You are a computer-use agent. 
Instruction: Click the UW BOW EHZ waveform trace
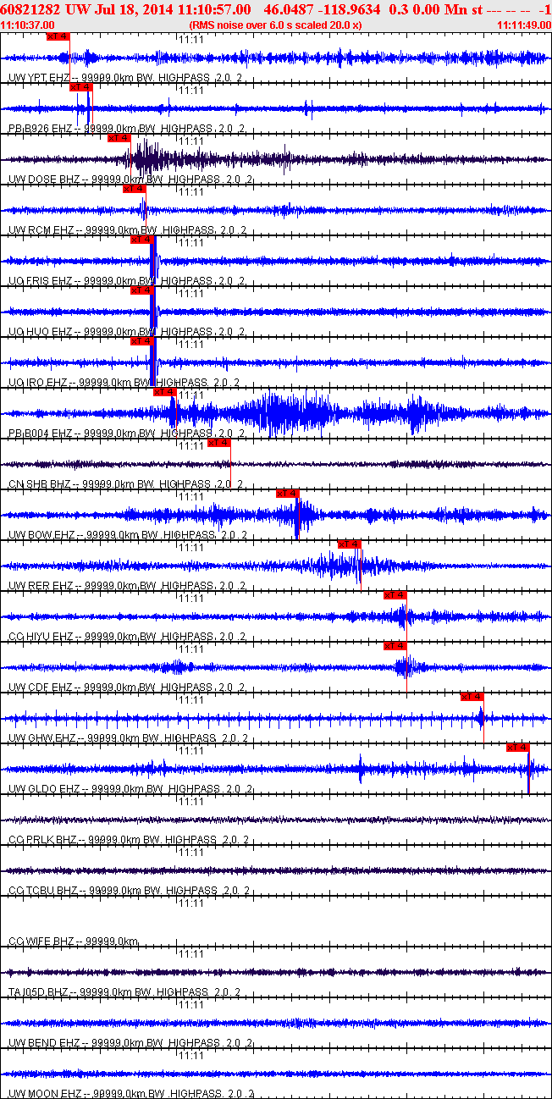(276, 514)
